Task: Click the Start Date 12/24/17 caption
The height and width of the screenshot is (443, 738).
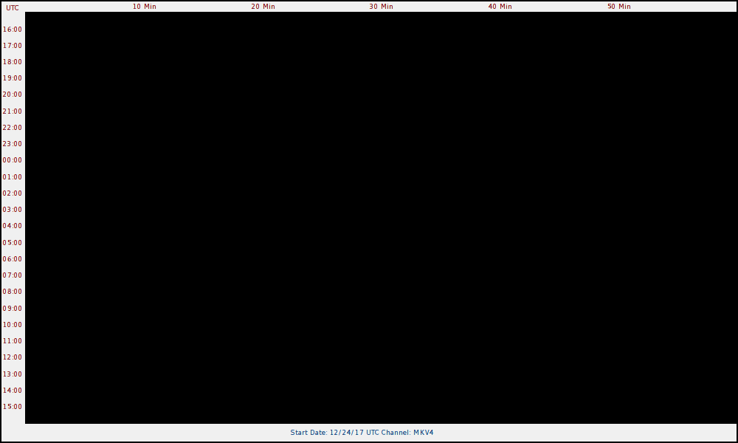Action: click(x=362, y=432)
